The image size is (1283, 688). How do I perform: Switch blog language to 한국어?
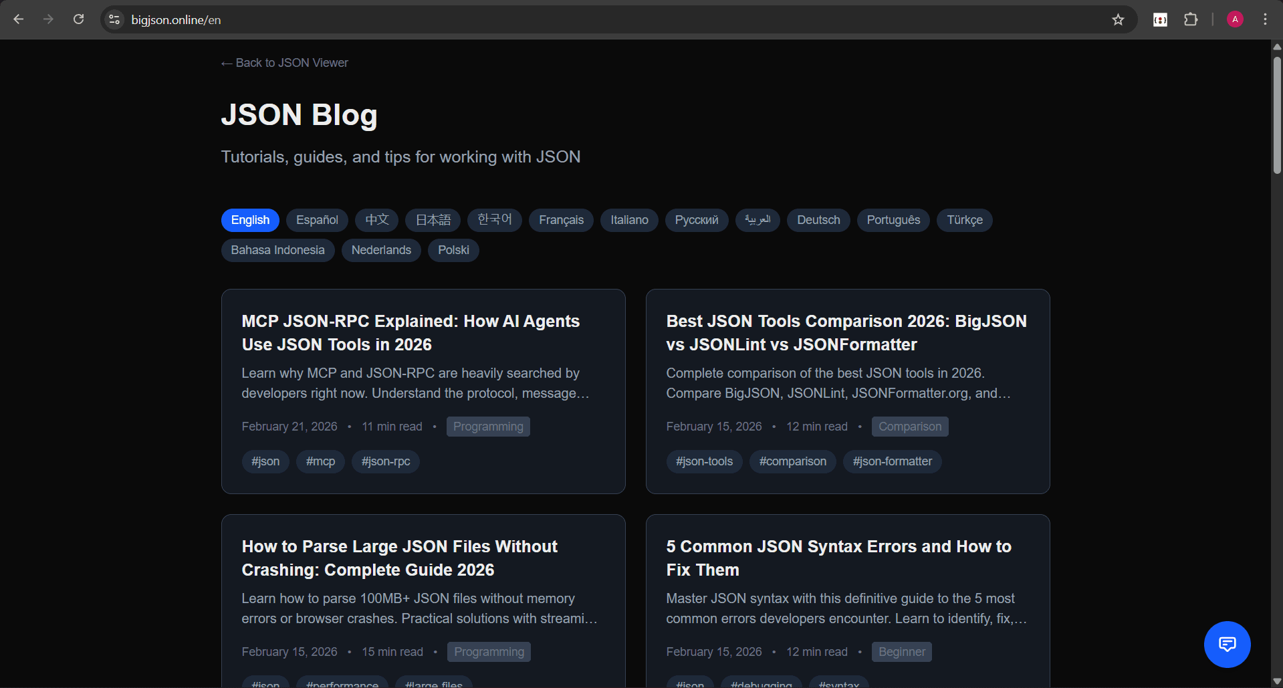(495, 220)
